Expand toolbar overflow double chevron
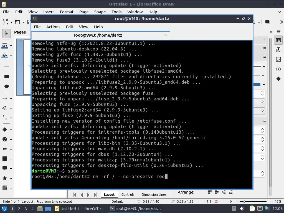284x213 pixels. pyautogui.click(x=282, y=22)
